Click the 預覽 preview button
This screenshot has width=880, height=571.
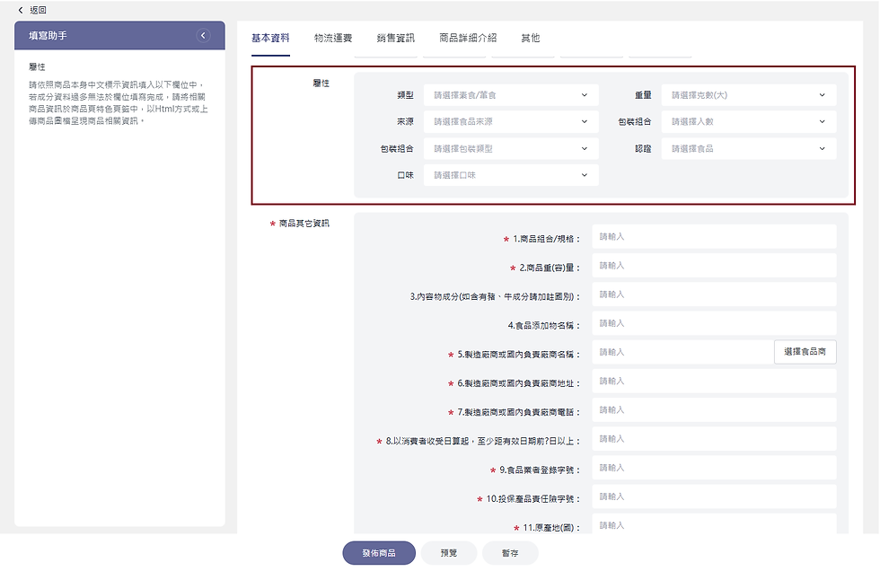(x=449, y=553)
